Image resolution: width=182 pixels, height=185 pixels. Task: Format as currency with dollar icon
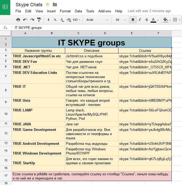[48, 20]
